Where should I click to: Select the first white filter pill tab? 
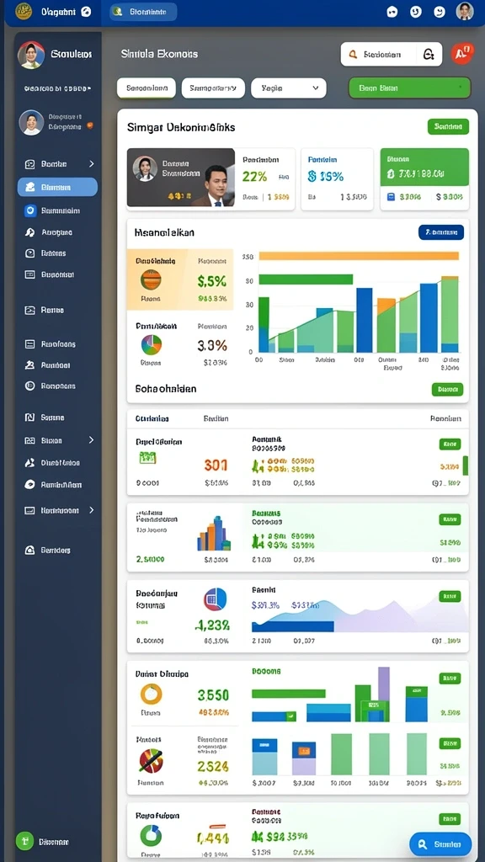pos(147,88)
